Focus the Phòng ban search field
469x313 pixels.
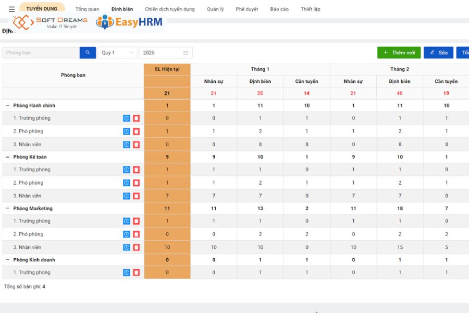[x=41, y=53]
